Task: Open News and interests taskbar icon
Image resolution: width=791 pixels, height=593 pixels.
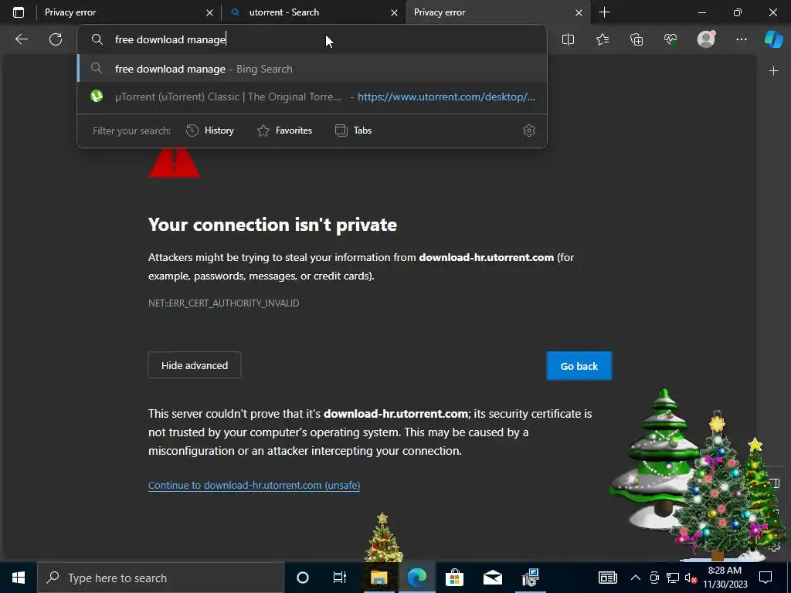Action: coord(607,578)
